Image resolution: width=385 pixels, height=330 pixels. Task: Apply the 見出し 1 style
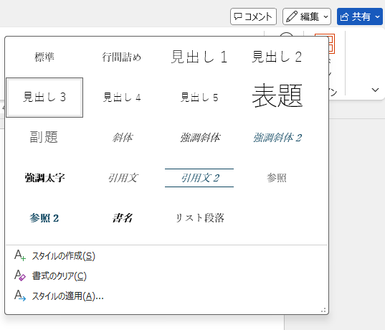click(199, 57)
